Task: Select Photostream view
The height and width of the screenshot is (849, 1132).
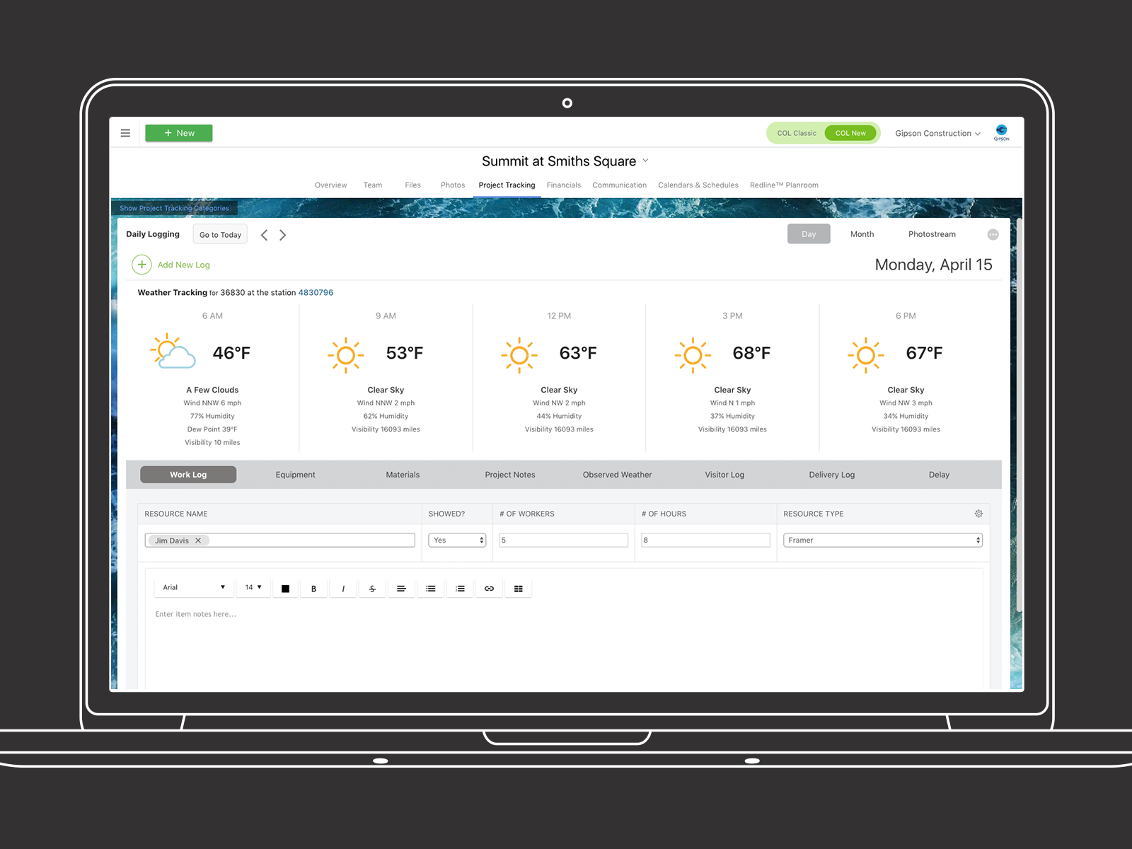Action: click(932, 234)
